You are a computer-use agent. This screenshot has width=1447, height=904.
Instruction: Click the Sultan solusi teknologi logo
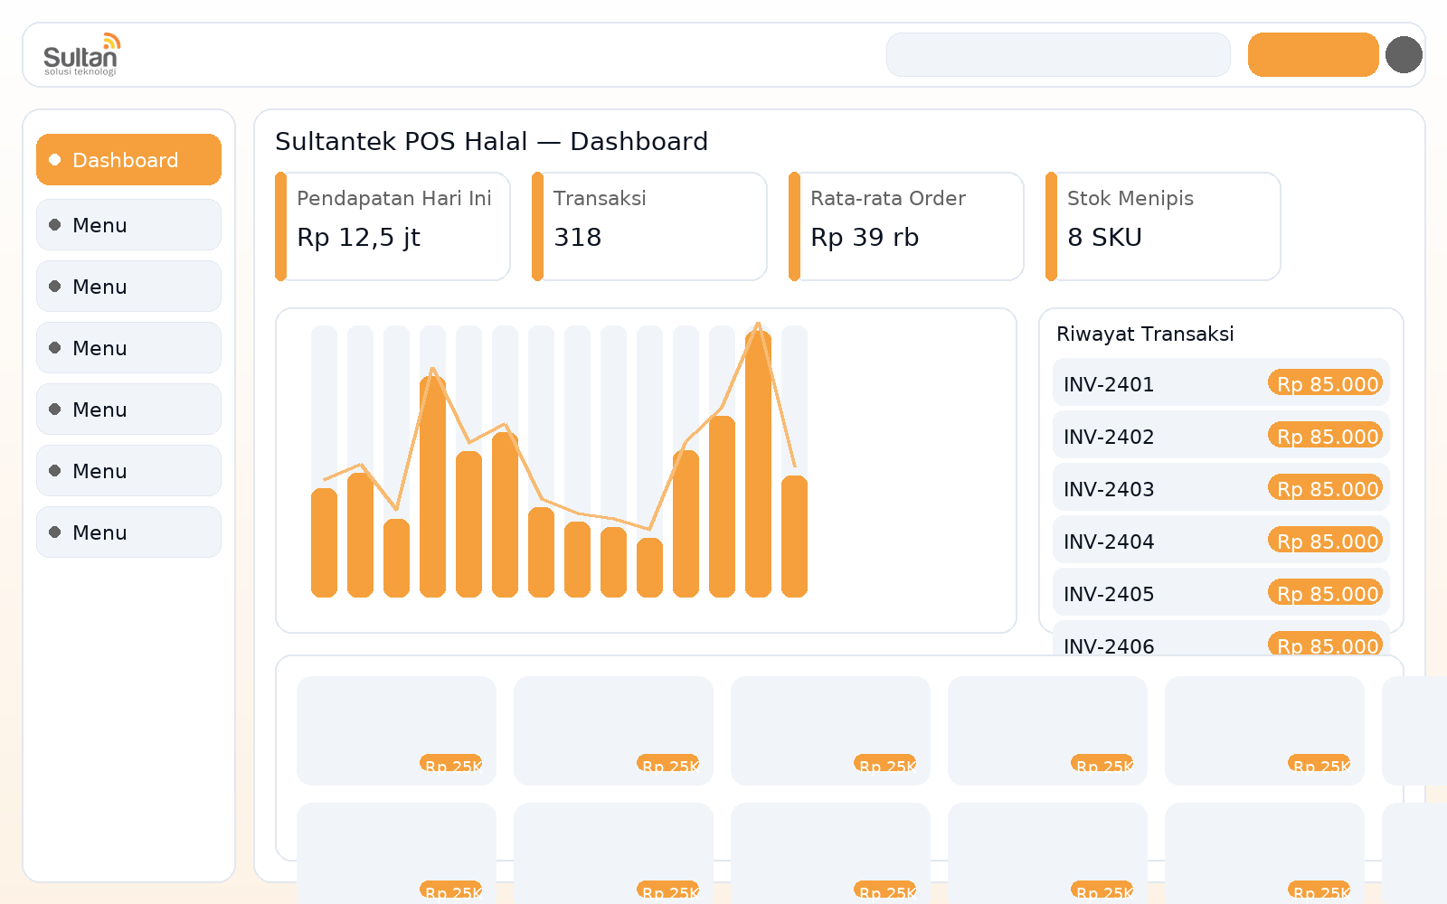pos(81,54)
